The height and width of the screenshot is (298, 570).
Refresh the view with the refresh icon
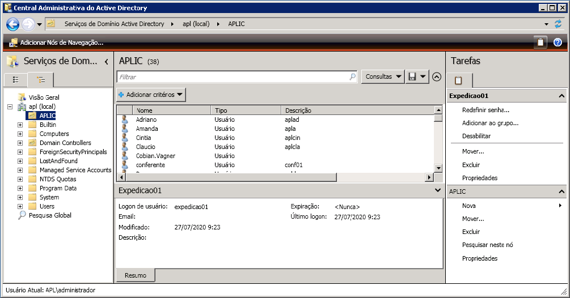[558, 24]
